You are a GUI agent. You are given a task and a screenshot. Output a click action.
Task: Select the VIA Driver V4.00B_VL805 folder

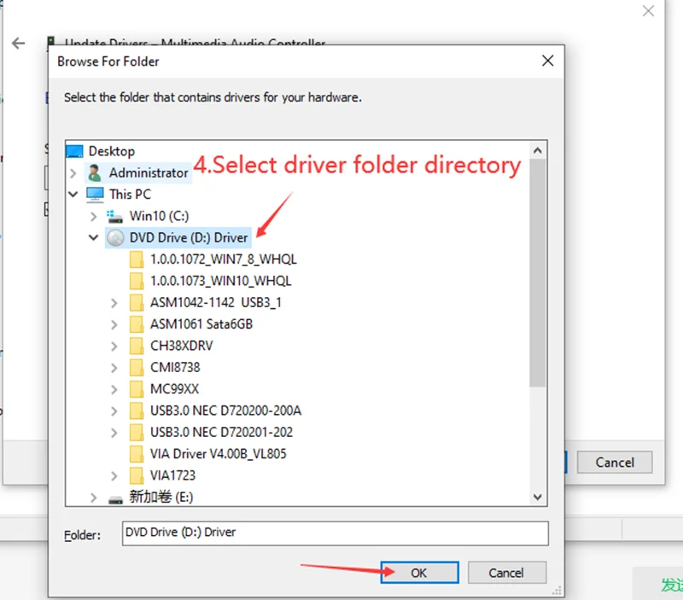[x=218, y=453]
